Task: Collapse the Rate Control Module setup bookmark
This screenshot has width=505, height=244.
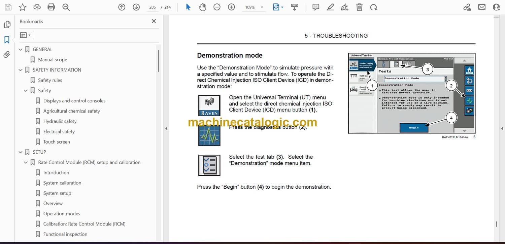Action: pyautogui.click(x=26, y=162)
